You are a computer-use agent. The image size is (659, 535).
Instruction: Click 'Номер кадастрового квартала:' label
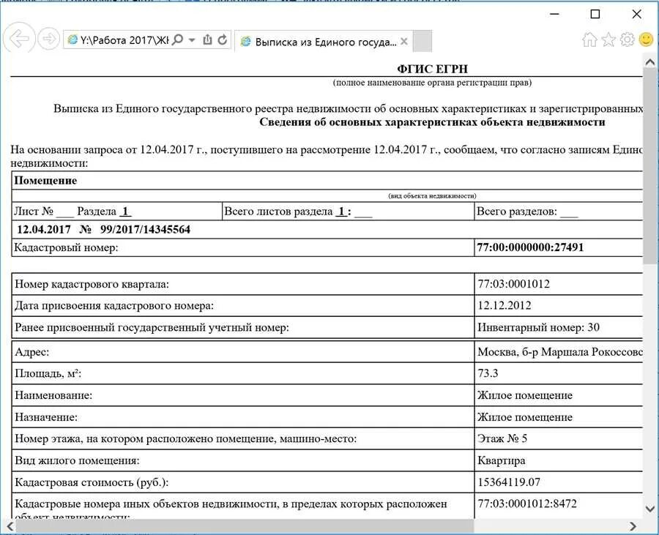(x=92, y=284)
